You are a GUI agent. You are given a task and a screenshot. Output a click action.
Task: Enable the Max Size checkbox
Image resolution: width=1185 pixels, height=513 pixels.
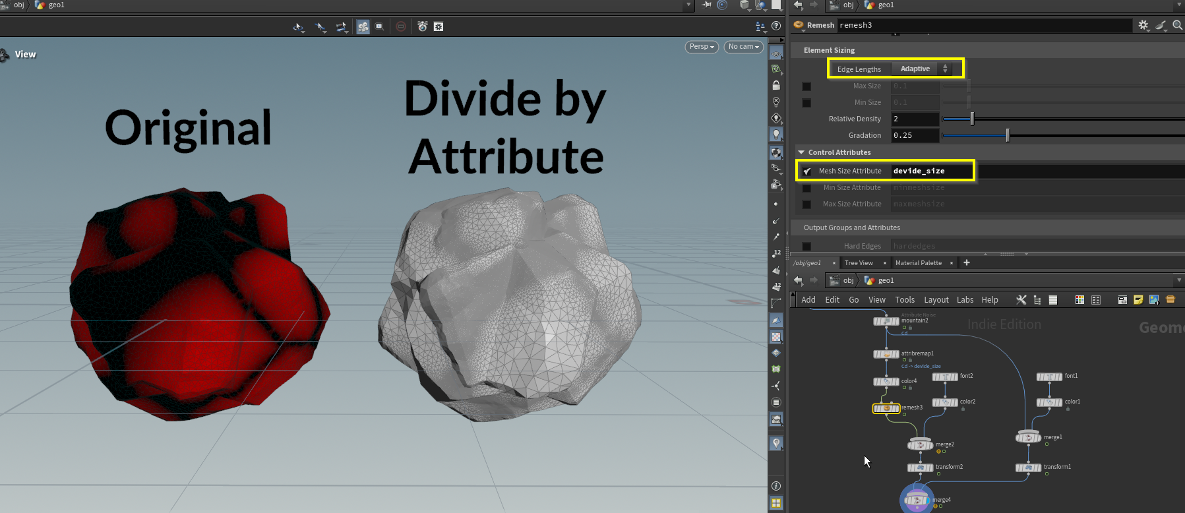click(x=806, y=86)
